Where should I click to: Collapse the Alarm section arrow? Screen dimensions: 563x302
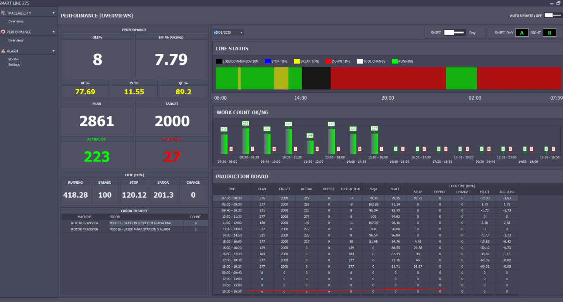(x=53, y=51)
